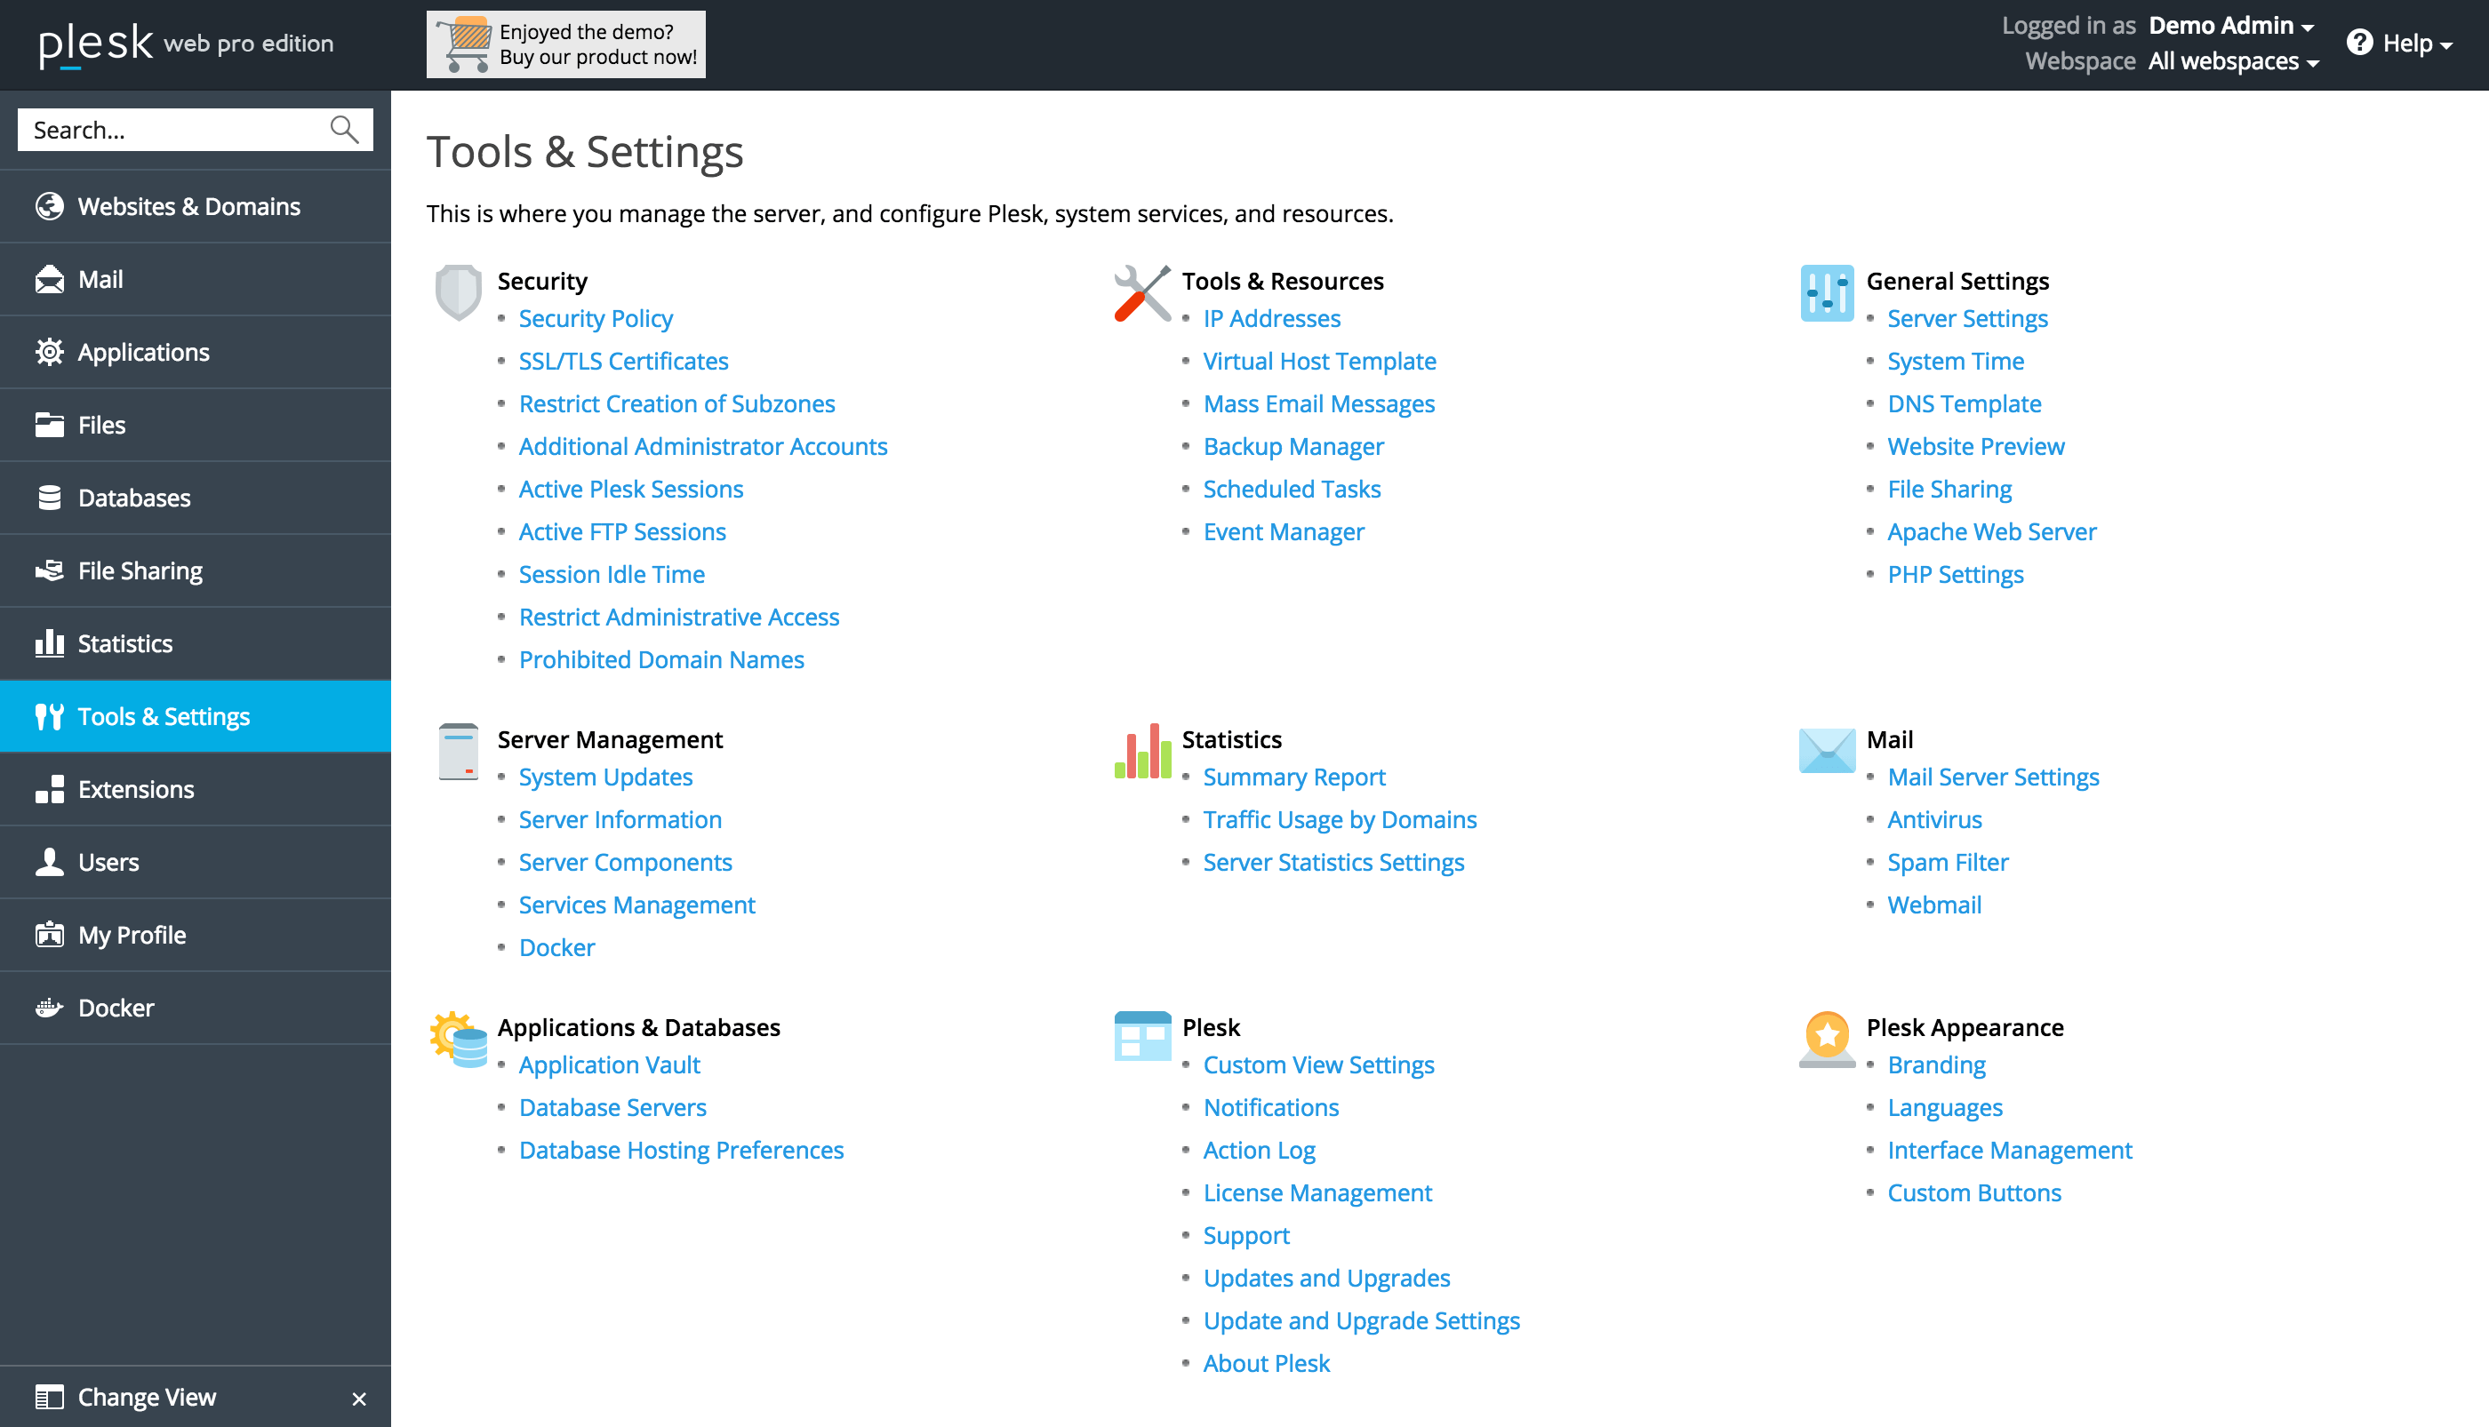The height and width of the screenshot is (1427, 2489).
Task: Select Tools & Settings menu item
Action: 195,716
